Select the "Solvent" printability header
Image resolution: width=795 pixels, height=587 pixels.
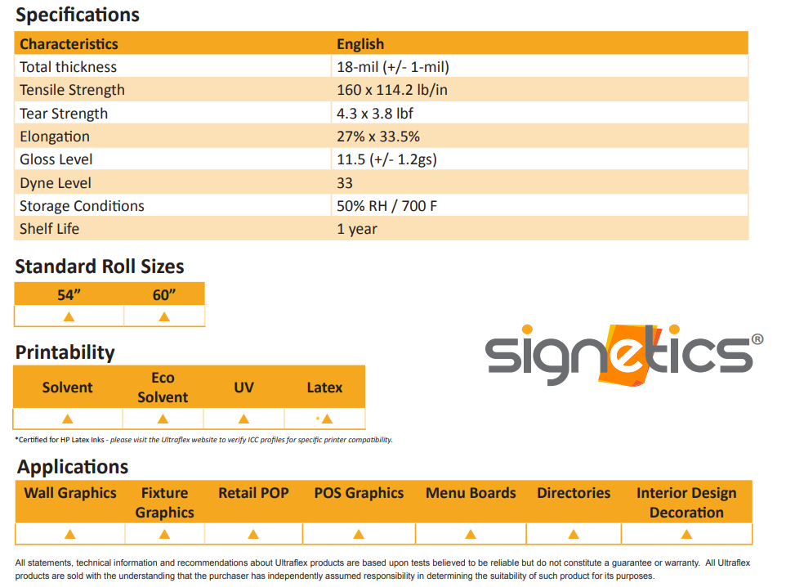tap(68, 388)
